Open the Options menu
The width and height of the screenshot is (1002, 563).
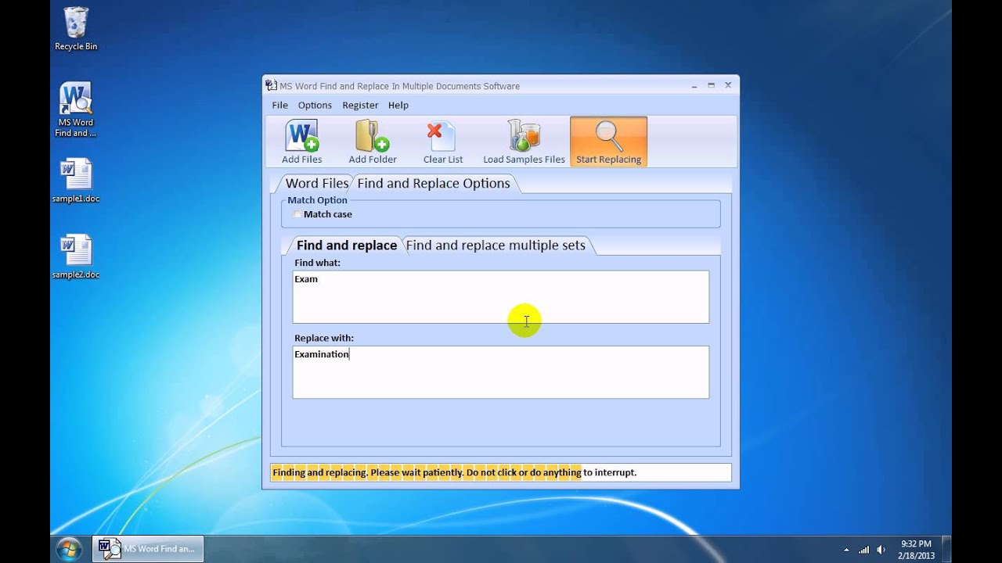tap(315, 105)
